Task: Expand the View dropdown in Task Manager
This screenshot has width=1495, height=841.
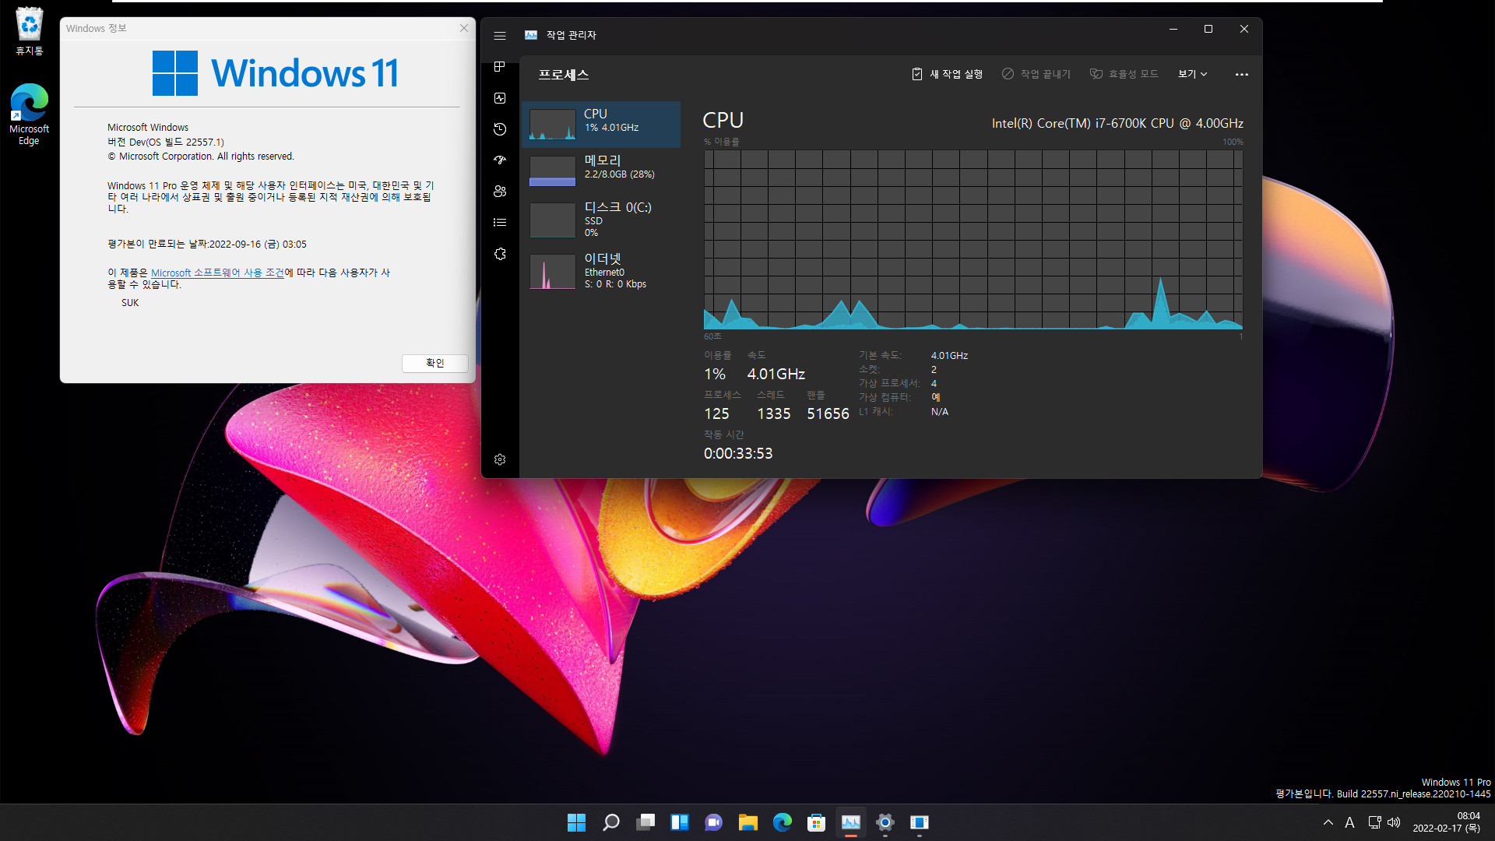Action: (x=1192, y=74)
